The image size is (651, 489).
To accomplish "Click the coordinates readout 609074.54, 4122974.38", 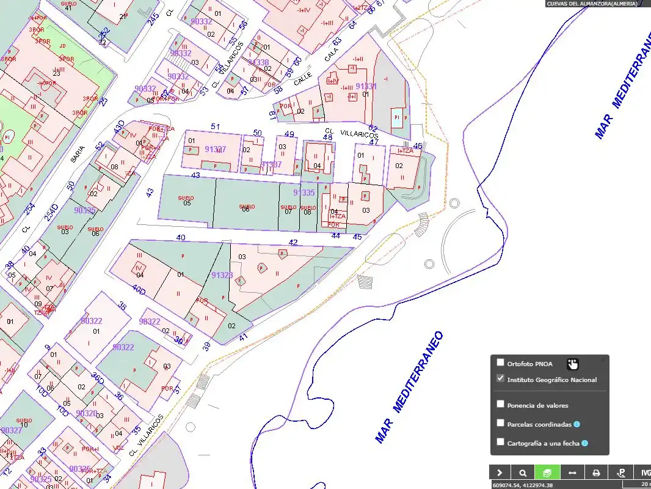I will click(522, 485).
